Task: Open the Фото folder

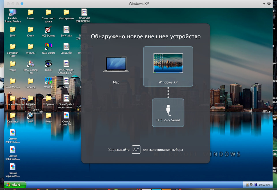Action: [x=48, y=117]
